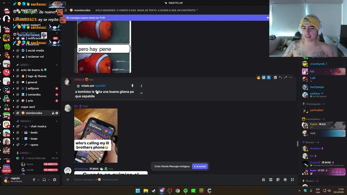
Task: Add the I letter reaction to the message
Action: pyautogui.click(x=269, y=77)
